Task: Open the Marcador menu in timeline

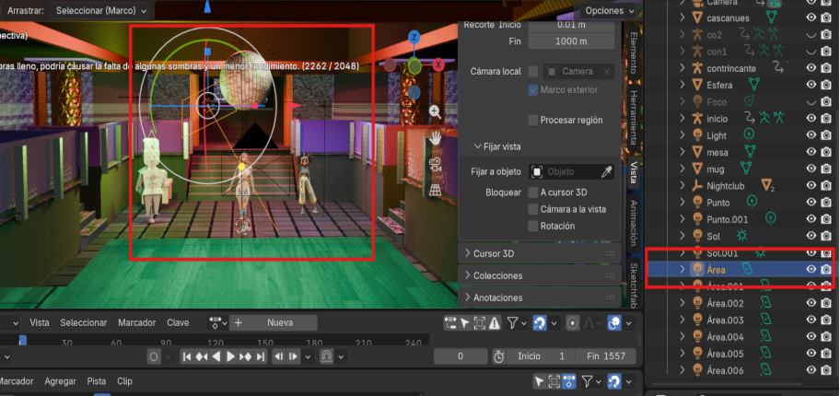Action: coord(136,323)
